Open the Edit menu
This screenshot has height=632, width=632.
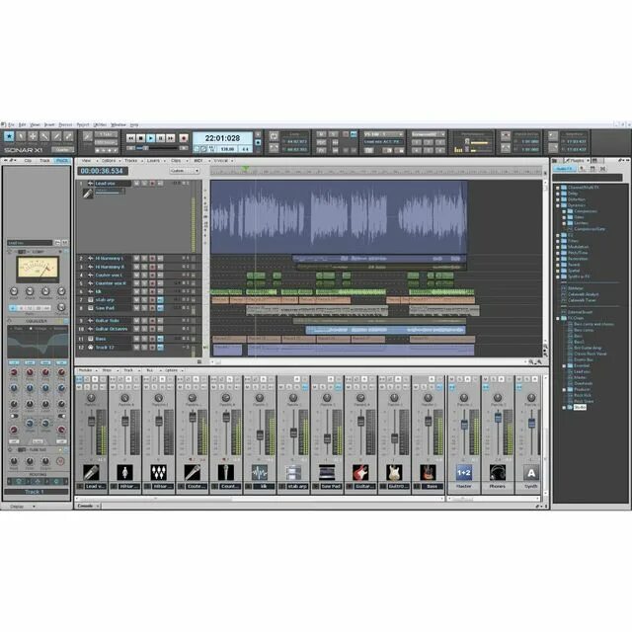click(22, 125)
